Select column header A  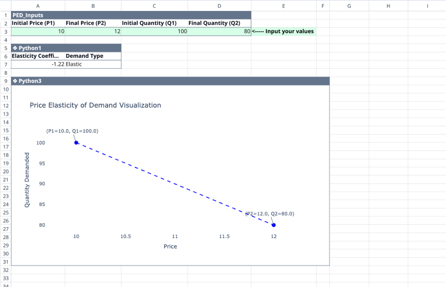(x=38, y=6)
